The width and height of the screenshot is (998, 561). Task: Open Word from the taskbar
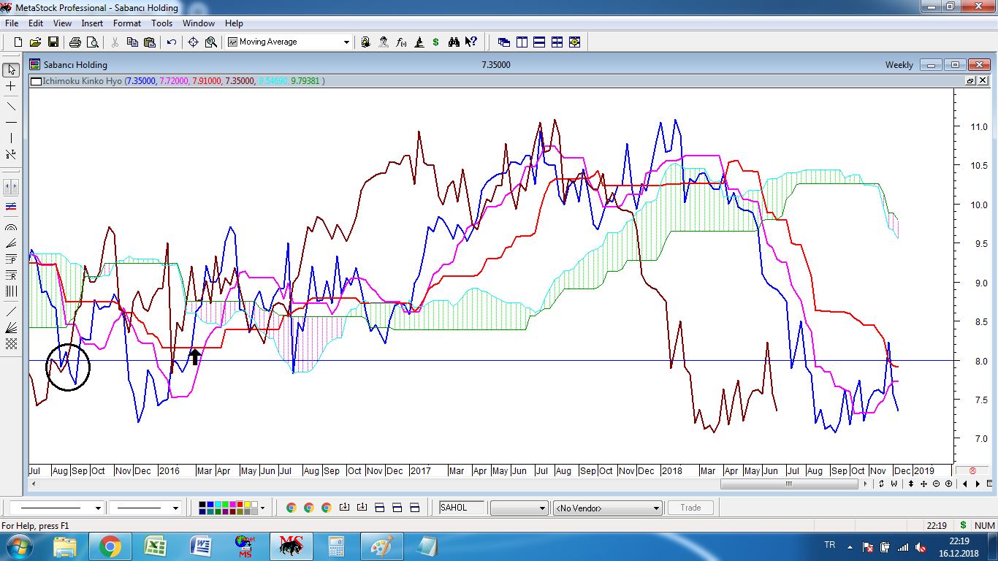click(x=201, y=546)
